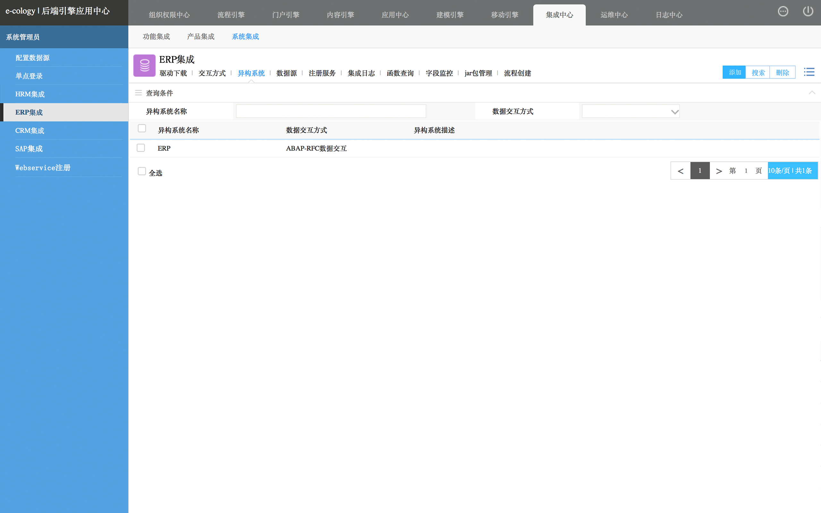Click the 搜索 button

(758, 72)
